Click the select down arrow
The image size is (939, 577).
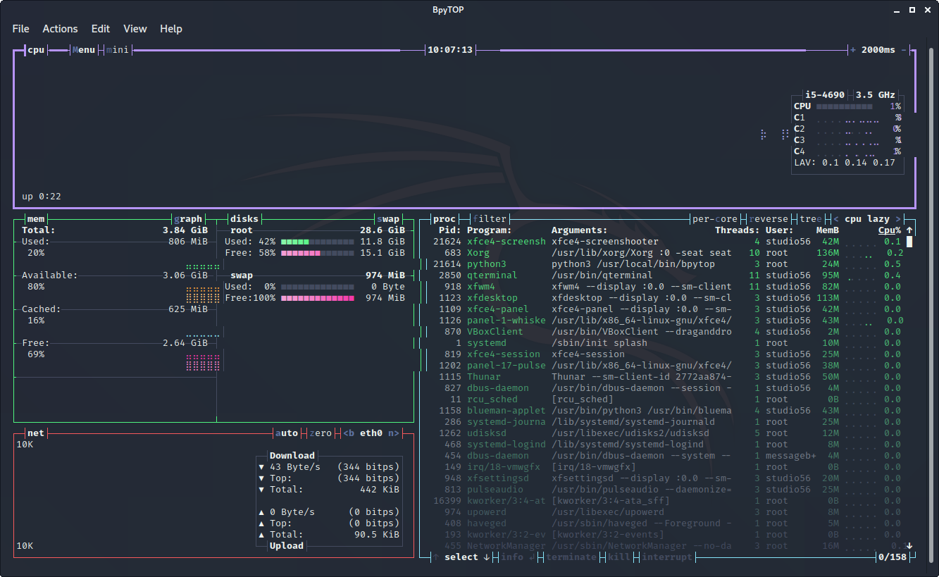click(486, 557)
